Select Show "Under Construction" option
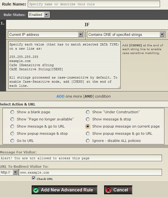The image size is (168, 197). (88, 112)
